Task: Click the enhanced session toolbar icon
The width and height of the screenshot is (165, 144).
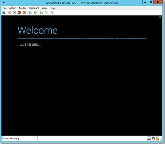Action: [x=52, y=13]
